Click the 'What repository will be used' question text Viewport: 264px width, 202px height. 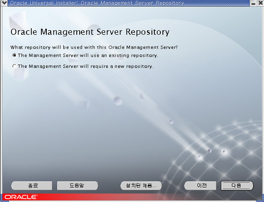click(94, 48)
